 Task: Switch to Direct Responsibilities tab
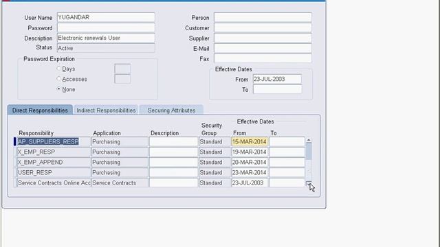coord(40,110)
